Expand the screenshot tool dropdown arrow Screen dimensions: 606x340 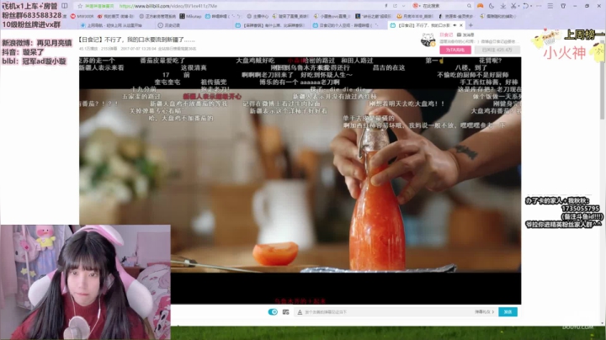518,6
